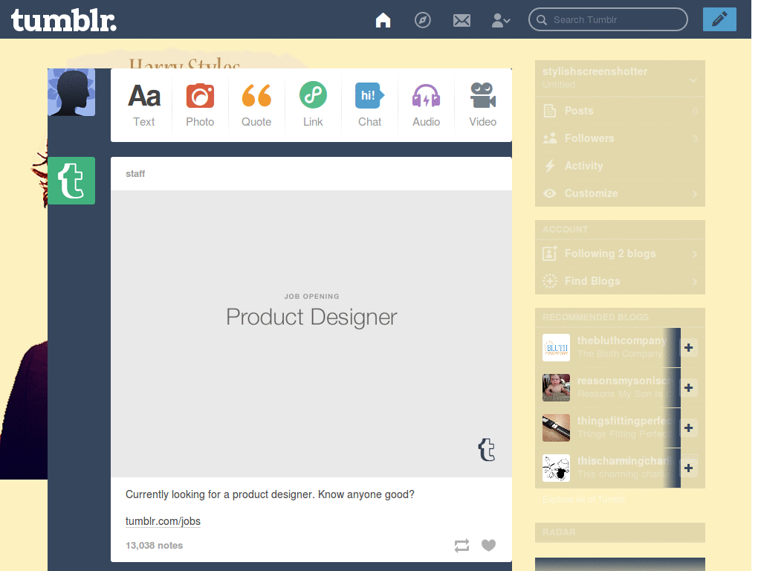Follow reasonsmysoniscrying with plus button

[x=688, y=387]
